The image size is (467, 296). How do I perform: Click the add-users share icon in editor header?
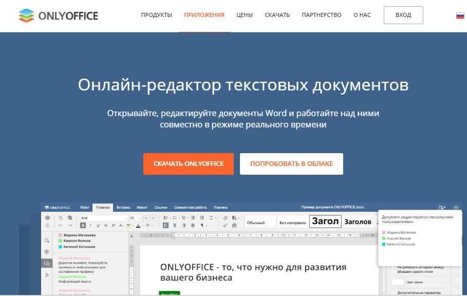point(441,208)
